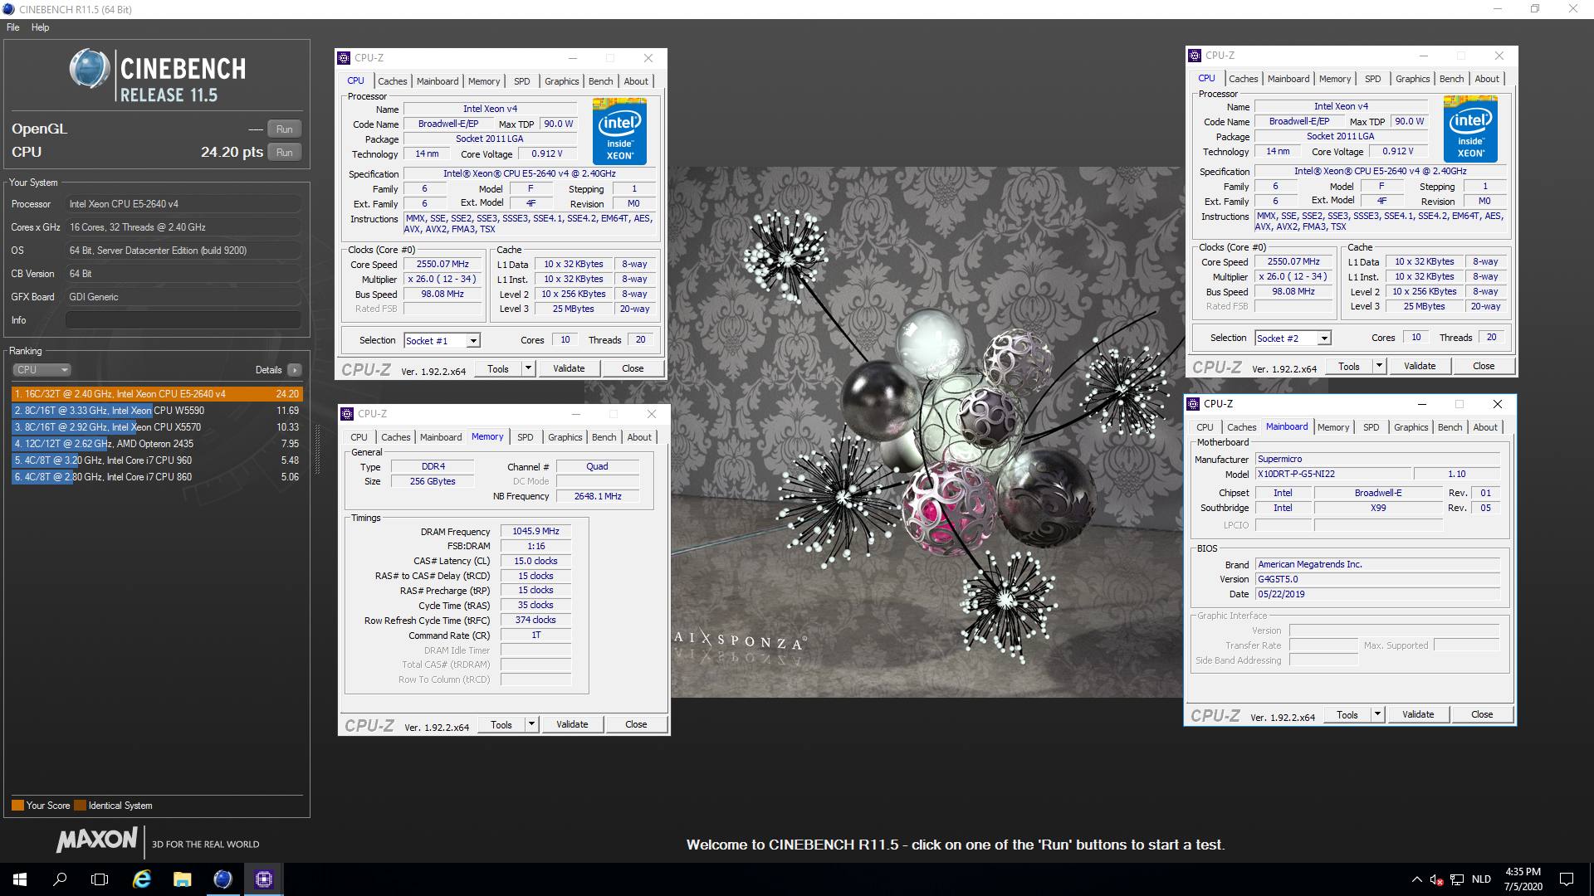Click the NLD language indicator in tray
The image size is (1594, 896).
click(x=1482, y=879)
